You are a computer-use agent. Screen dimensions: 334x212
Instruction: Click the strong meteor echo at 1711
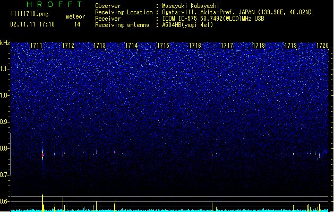pos(42,155)
